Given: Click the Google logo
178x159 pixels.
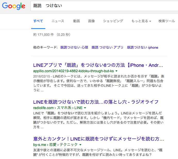Looking at the screenshot, I should pyautogui.click(x=14, y=6).
